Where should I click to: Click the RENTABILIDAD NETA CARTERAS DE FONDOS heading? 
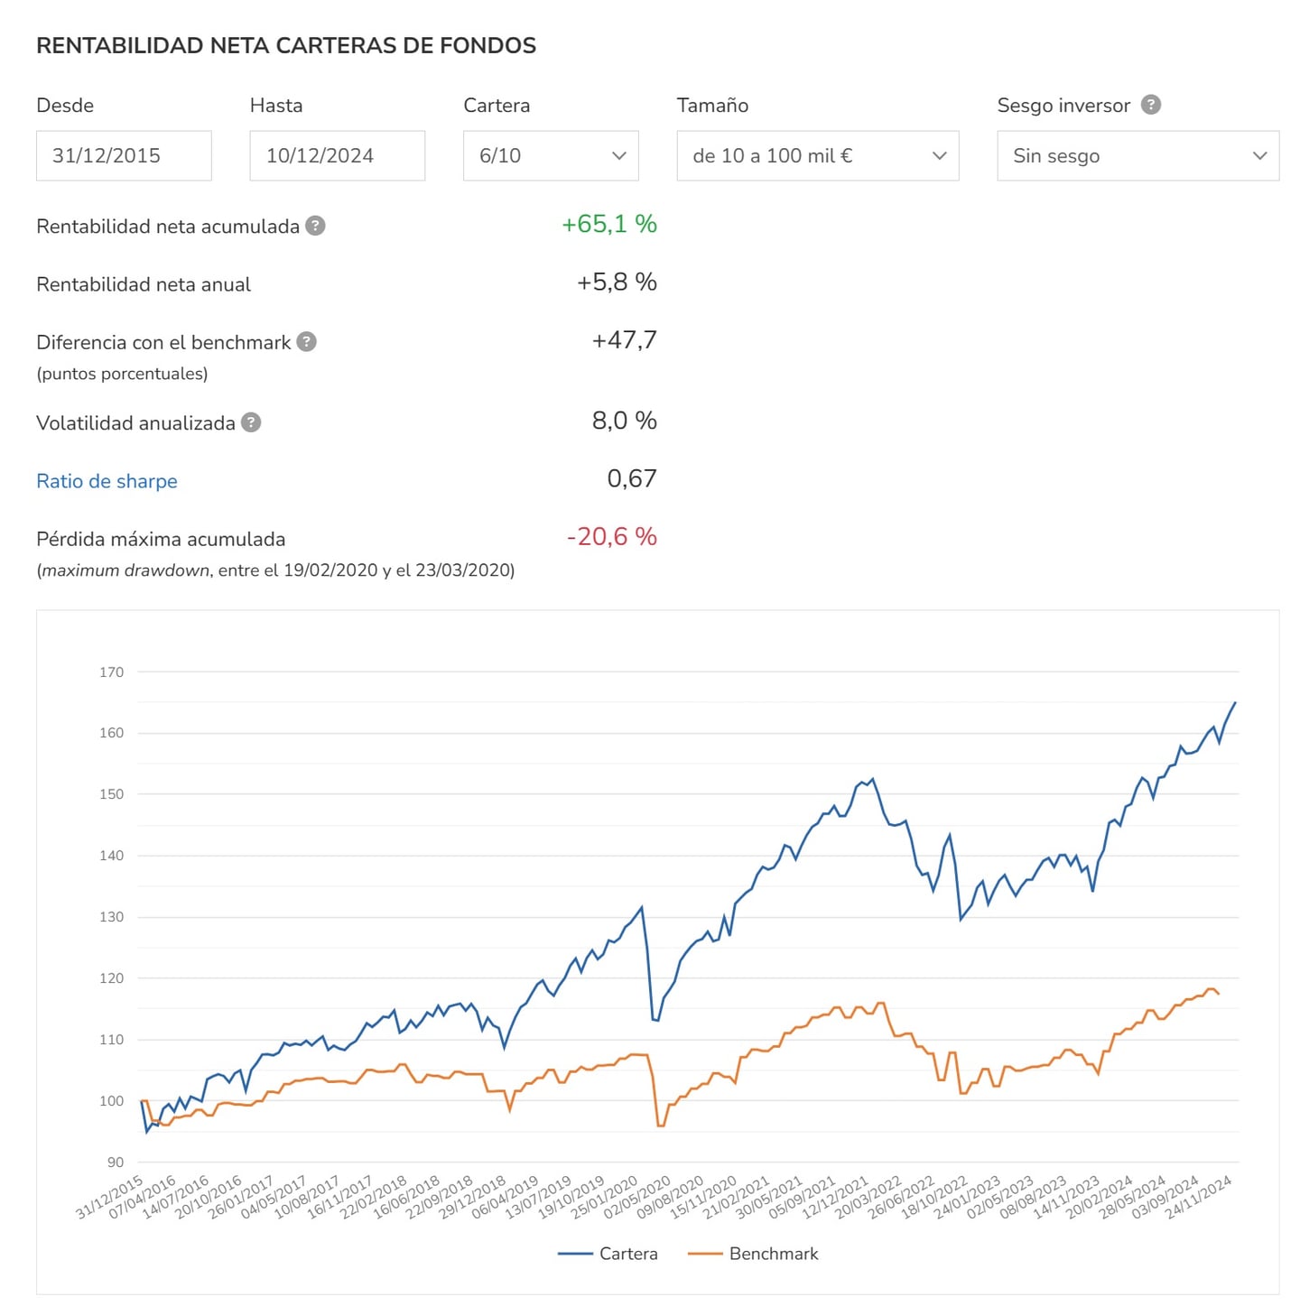(285, 45)
